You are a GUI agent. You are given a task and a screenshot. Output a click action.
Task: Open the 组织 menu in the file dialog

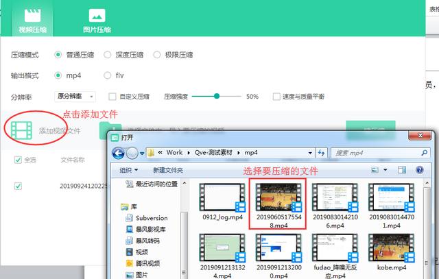[x=128, y=170]
